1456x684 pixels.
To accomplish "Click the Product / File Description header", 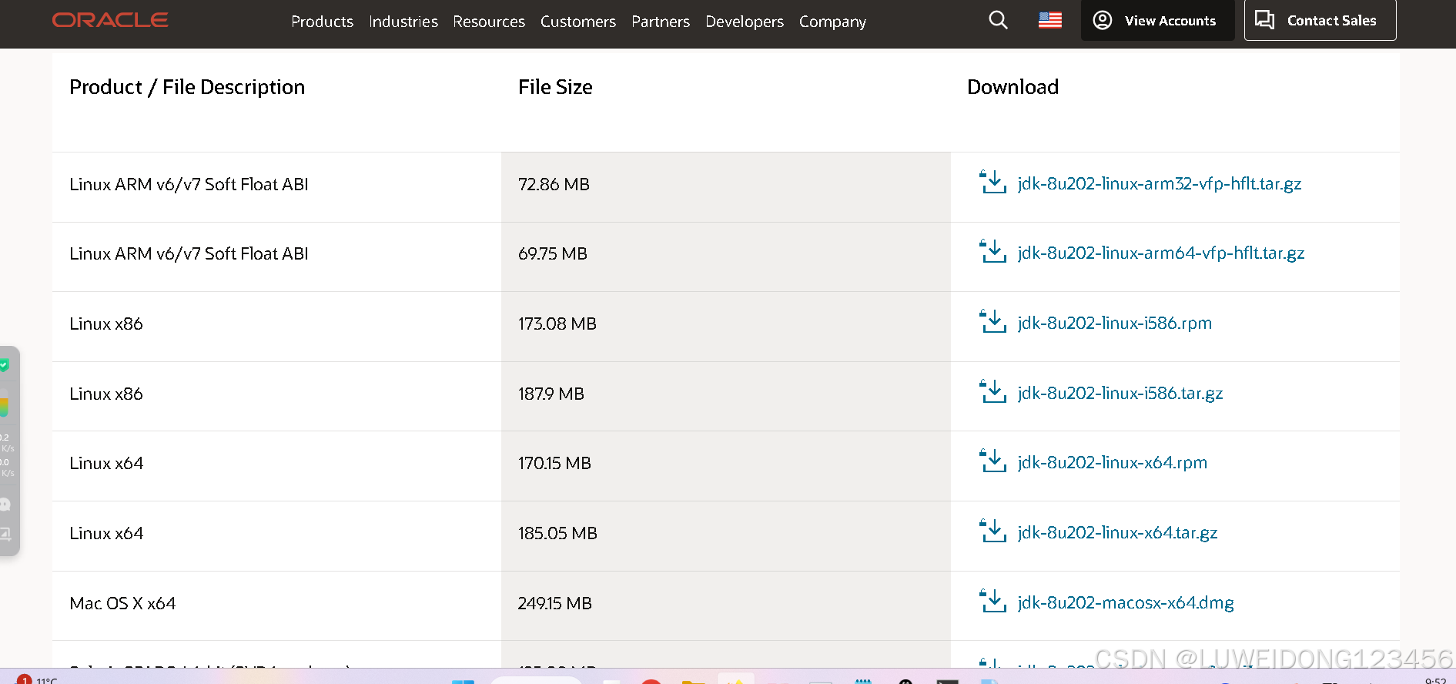I will point(187,87).
